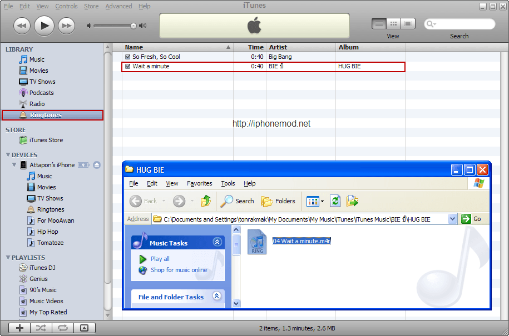509x336 pixels.
Task: Uncheck the Wait a minute checkbox
Action: pyautogui.click(x=127, y=66)
